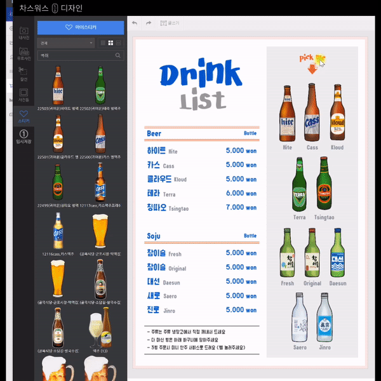Image resolution: width=381 pixels, height=381 pixels.
Task: Pick the sticker with beer glass and bottle
Action: (x=100, y=328)
